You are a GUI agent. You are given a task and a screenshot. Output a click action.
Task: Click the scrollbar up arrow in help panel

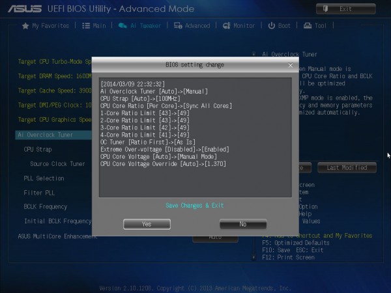tap(253, 53)
